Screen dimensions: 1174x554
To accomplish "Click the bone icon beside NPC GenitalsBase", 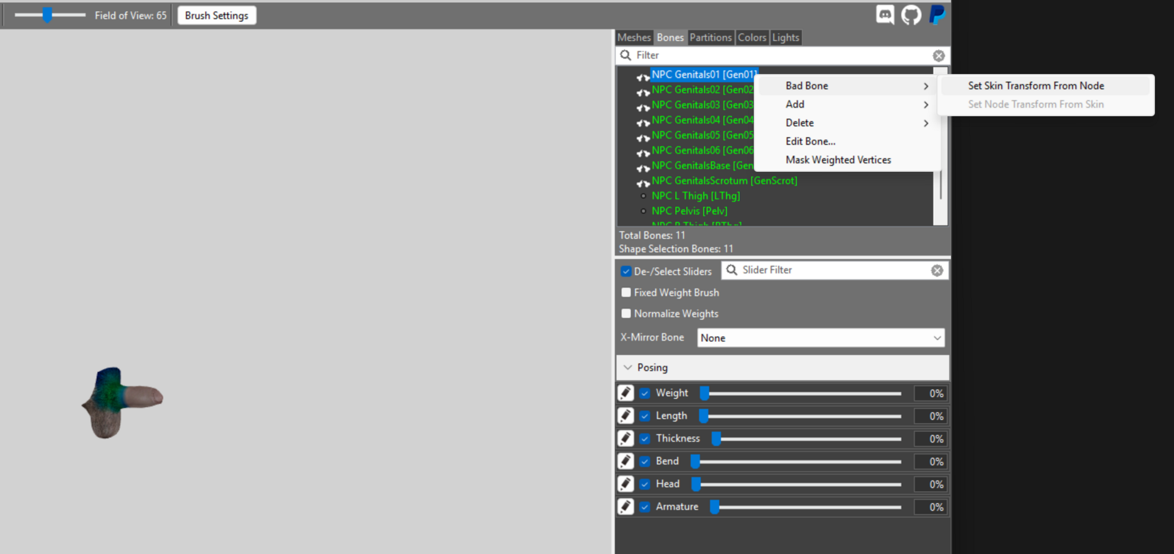I will click(x=643, y=168).
